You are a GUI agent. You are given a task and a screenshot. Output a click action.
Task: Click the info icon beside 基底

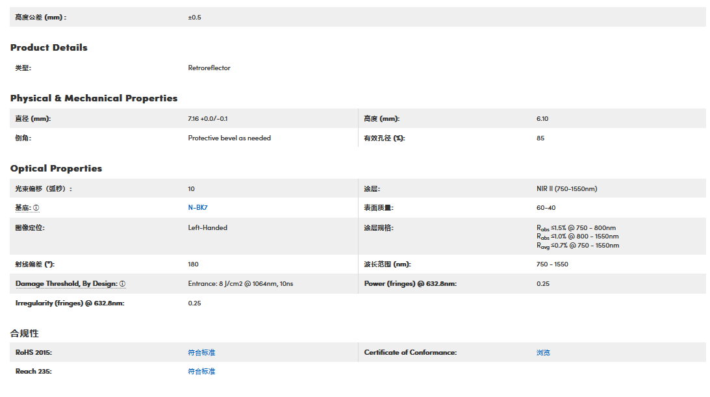pos(36,208)
